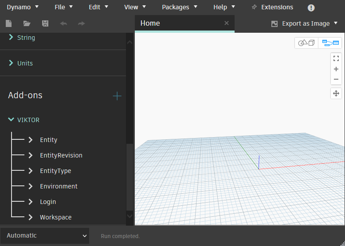Click the Save disk icon
Image resolution: width=345 pixels, height=246 pixels.
[x=45, y=23]
